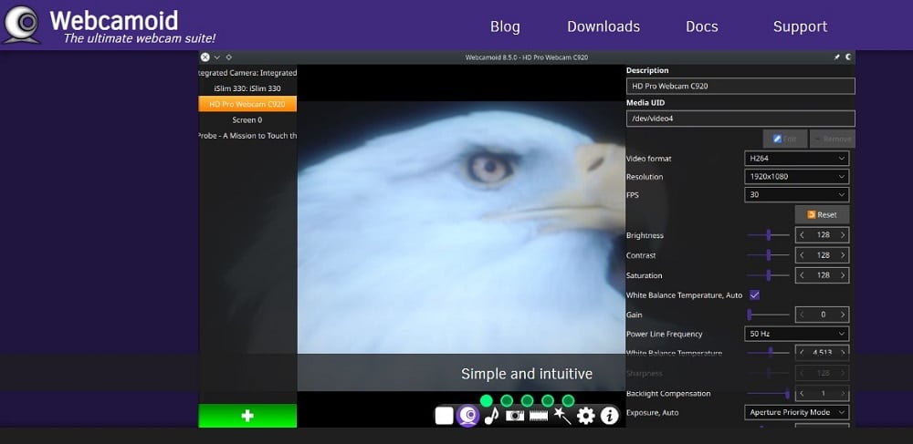
Task: Click the Reset button
Action: pyautogui.click(x=822, y=214)
